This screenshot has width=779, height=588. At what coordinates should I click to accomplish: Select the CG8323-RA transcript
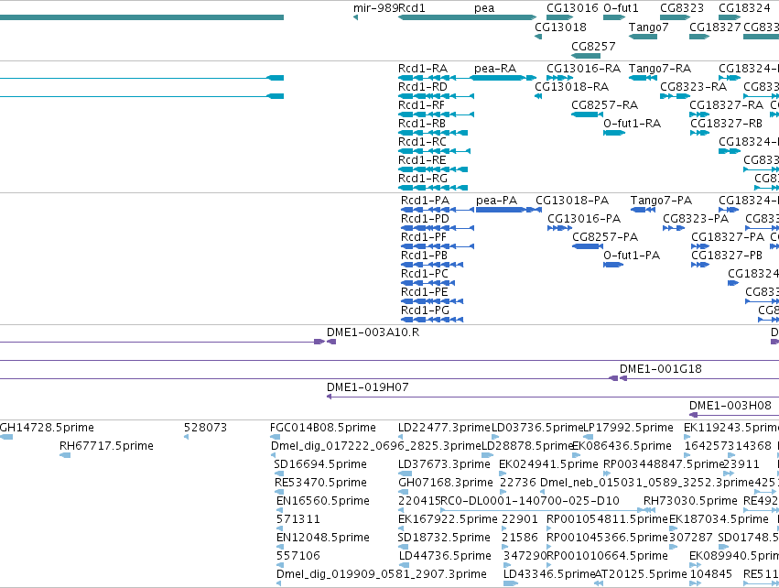point(676,96)
